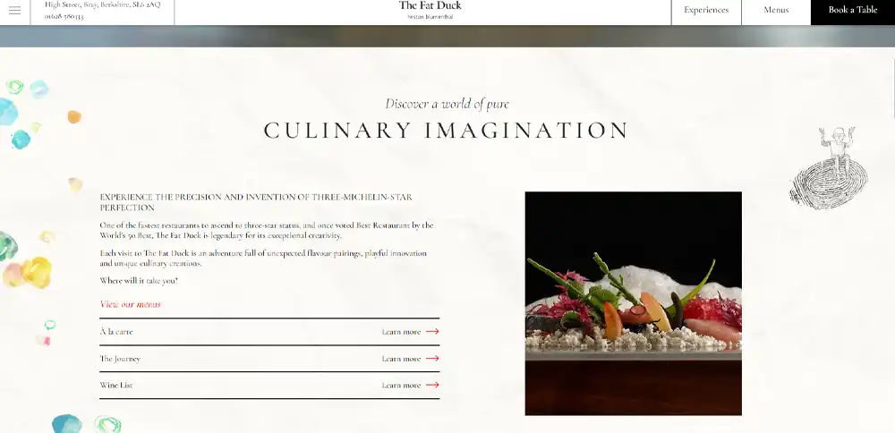Click the plated dish photograph
The height and width of the screenshot is (433, 895).
[633, 303]
